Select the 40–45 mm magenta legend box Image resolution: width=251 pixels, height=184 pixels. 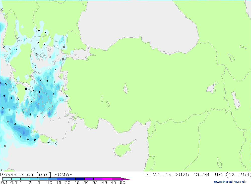coord(107,179)
